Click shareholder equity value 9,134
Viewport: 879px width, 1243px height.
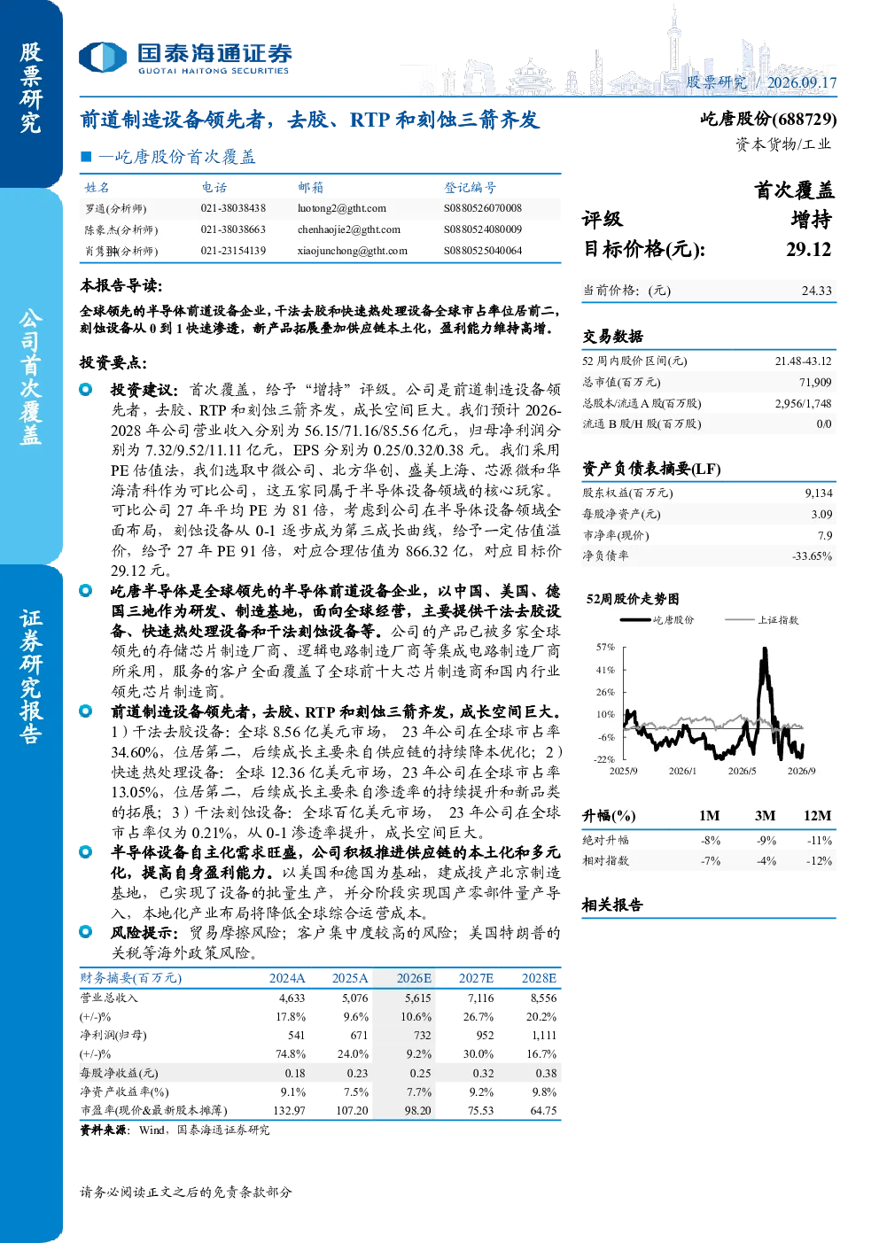click(x=819, y=493)
